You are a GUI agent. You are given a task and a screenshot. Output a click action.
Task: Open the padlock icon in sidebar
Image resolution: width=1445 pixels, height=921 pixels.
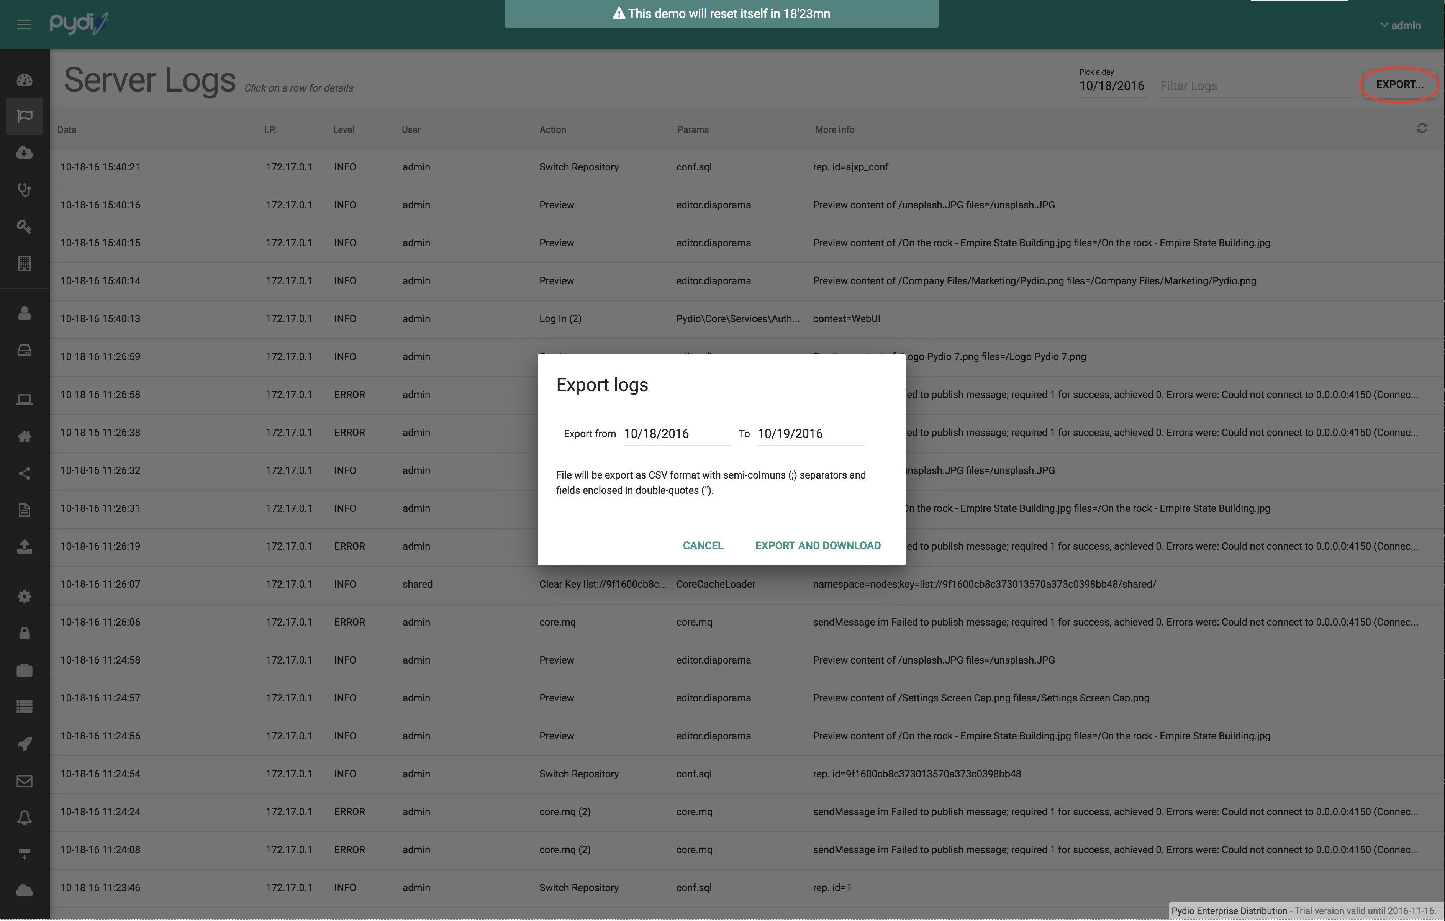pos(25,634)
